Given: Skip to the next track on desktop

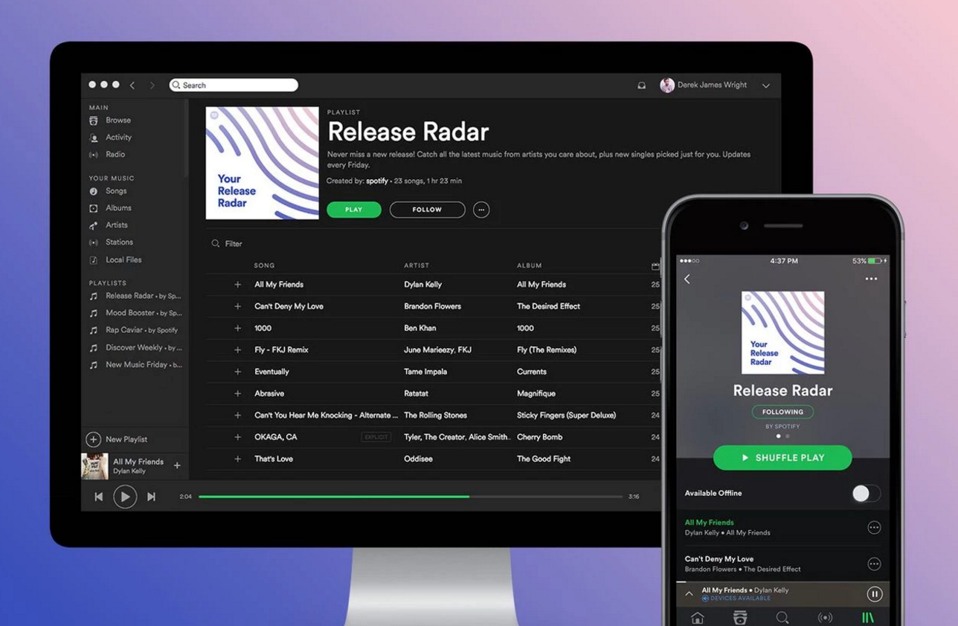Looking at the screenshot, I should (x=151, y=497).
